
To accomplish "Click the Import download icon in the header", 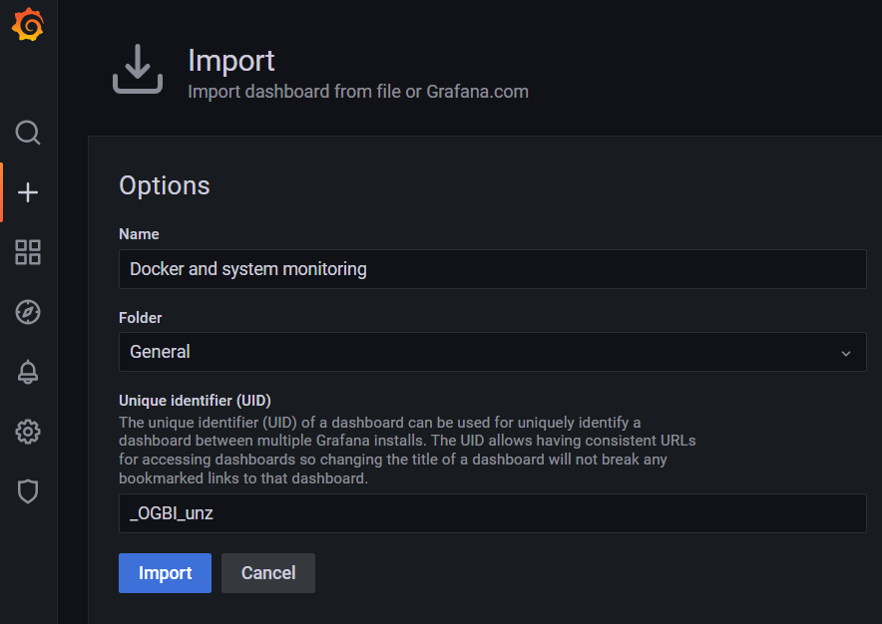I will coord(138,70).
